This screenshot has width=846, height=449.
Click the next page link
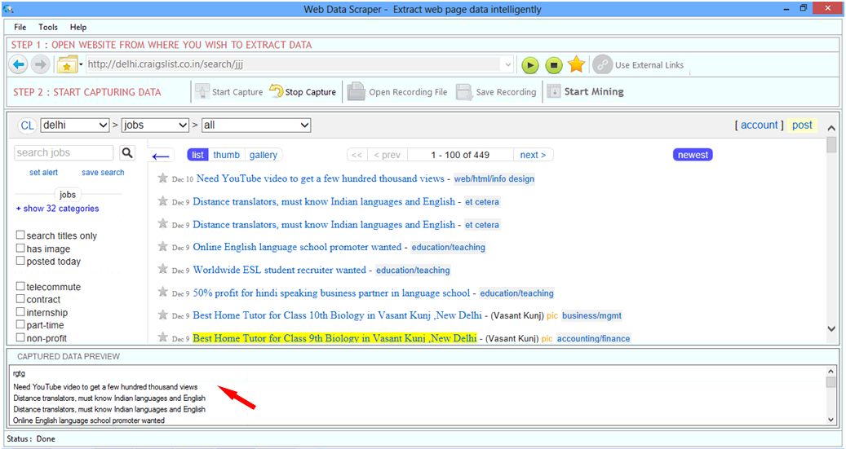[x=533, y=155]
